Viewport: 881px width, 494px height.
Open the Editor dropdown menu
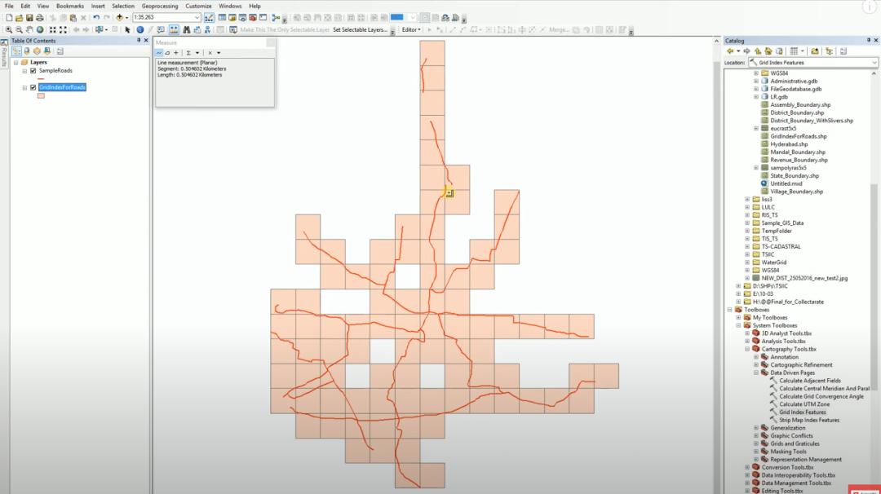[x=411, y=29]
